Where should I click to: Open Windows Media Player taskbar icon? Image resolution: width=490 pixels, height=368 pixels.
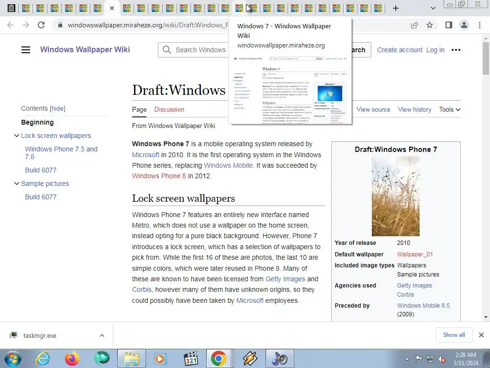[161, 358]
